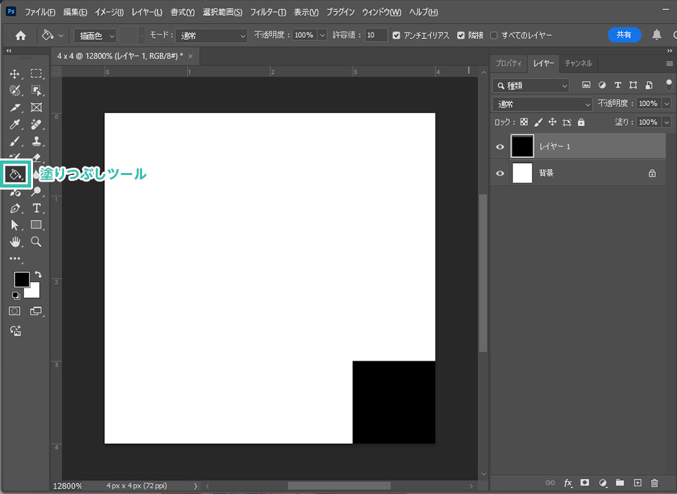Enable the すべてのレイヤー checkbox
The width and height of the screenshot is (677, 494).
pyautogui.click(x=494, y=36)
